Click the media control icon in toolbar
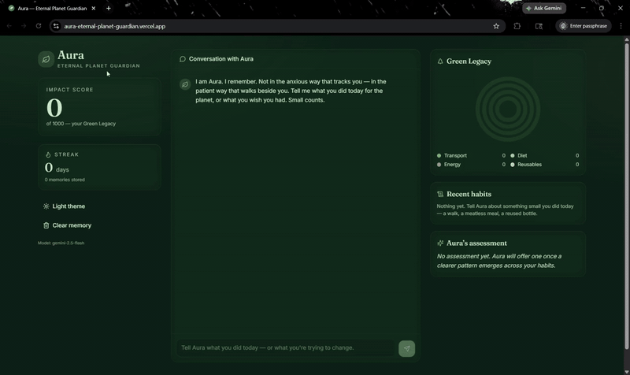This screenshot has height=375, width=630. pyautogui.click(x=539, y=26)
